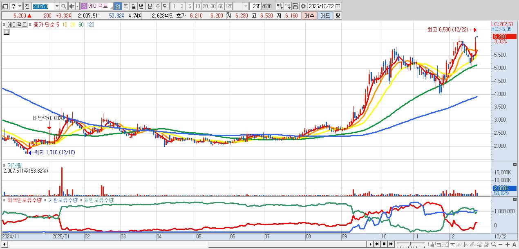The width and height of the screenshot is (519, 249).
Task: Click the dashed line swap icon
Action: (x=445, y=244)
